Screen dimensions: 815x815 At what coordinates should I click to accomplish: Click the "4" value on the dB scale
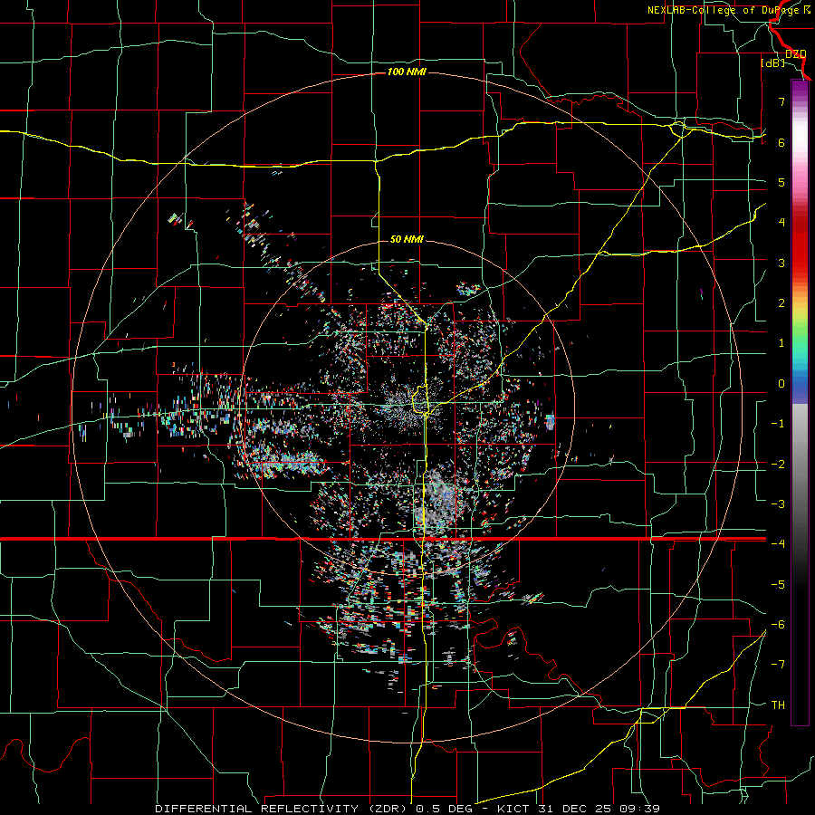[x=781, y=223]
